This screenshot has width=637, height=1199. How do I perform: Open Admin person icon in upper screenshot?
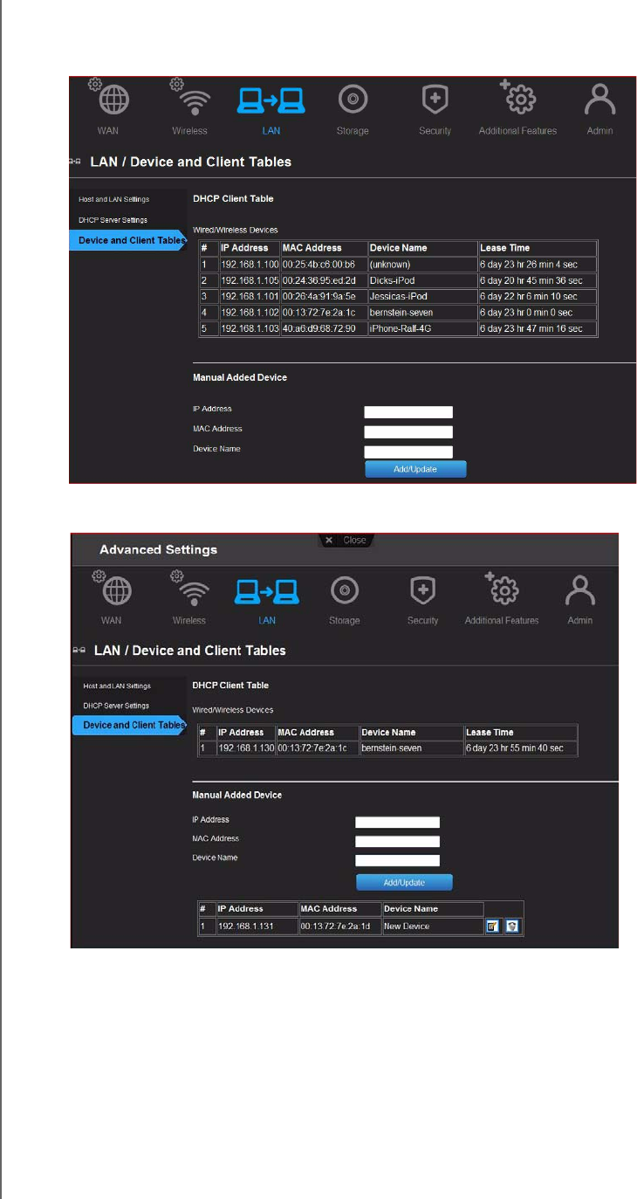pyautogui.click(x=600, y=100)
